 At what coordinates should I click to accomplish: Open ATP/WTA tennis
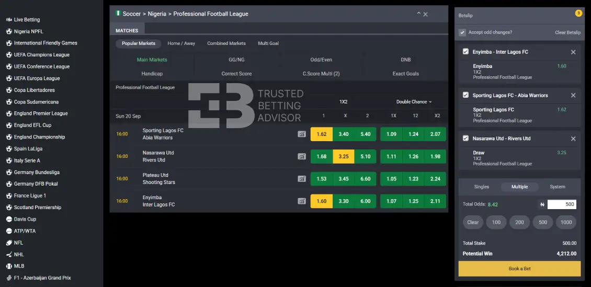tap(21, 231)
